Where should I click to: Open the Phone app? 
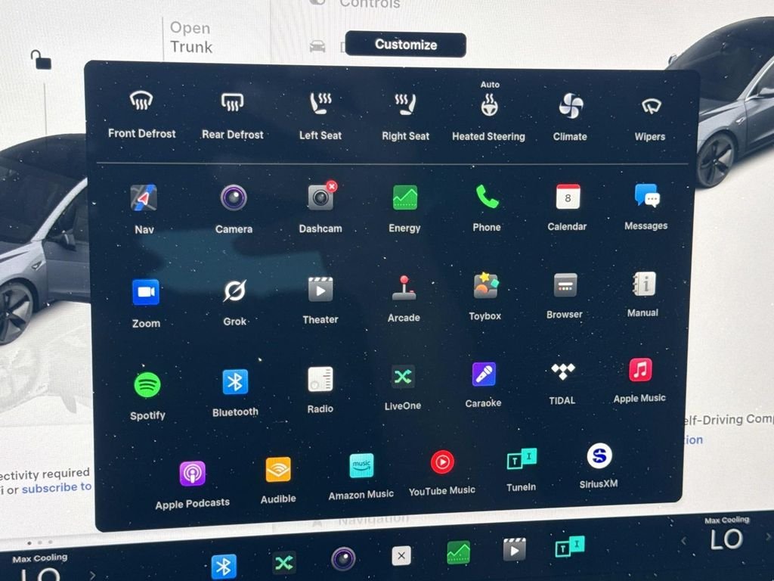487,207
